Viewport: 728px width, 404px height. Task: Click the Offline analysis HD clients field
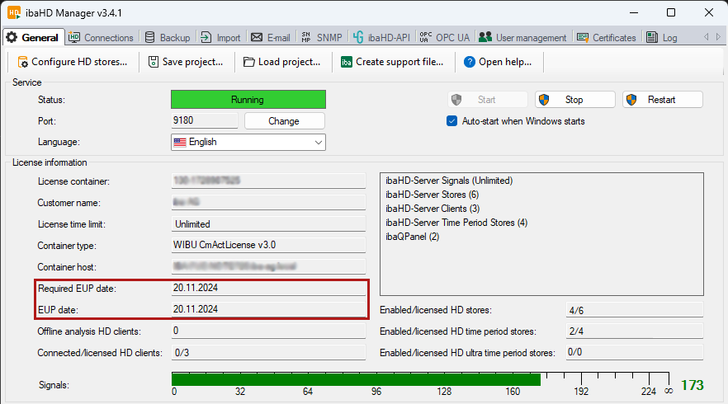click(268, 331)
